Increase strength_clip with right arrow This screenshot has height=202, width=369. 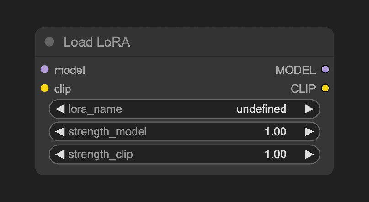[x=309, y=155]
